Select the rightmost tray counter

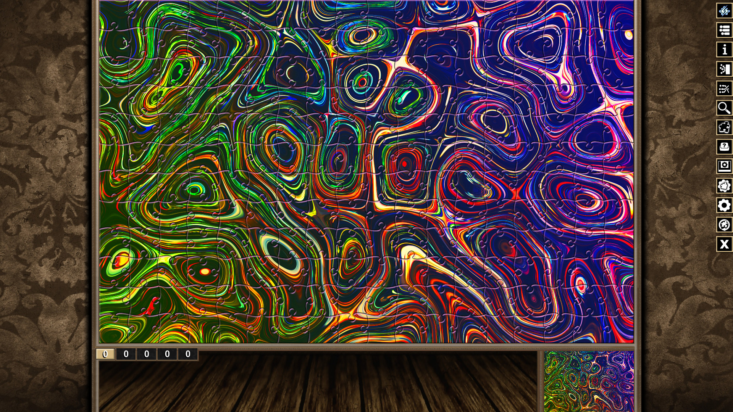click(x=188, y=354)
